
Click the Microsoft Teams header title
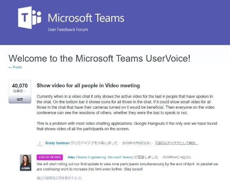[86, 18]
